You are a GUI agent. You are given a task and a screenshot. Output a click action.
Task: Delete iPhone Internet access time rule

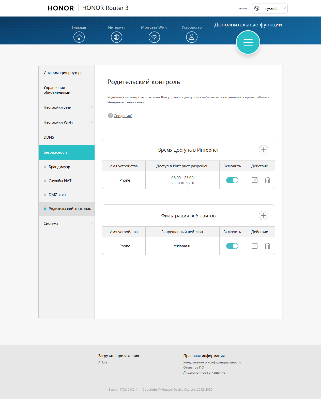point(267,180)
